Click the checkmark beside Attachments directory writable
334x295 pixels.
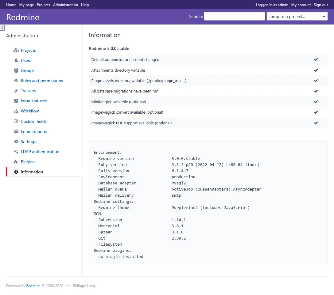point(316,70)
